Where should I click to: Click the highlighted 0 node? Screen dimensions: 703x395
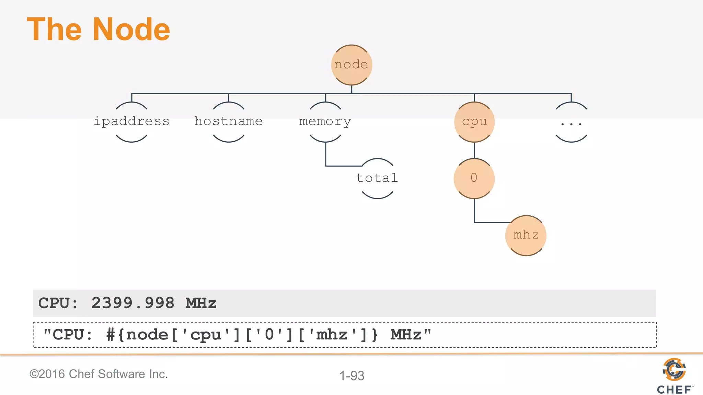pyautogui.click(x=474, y=178)
